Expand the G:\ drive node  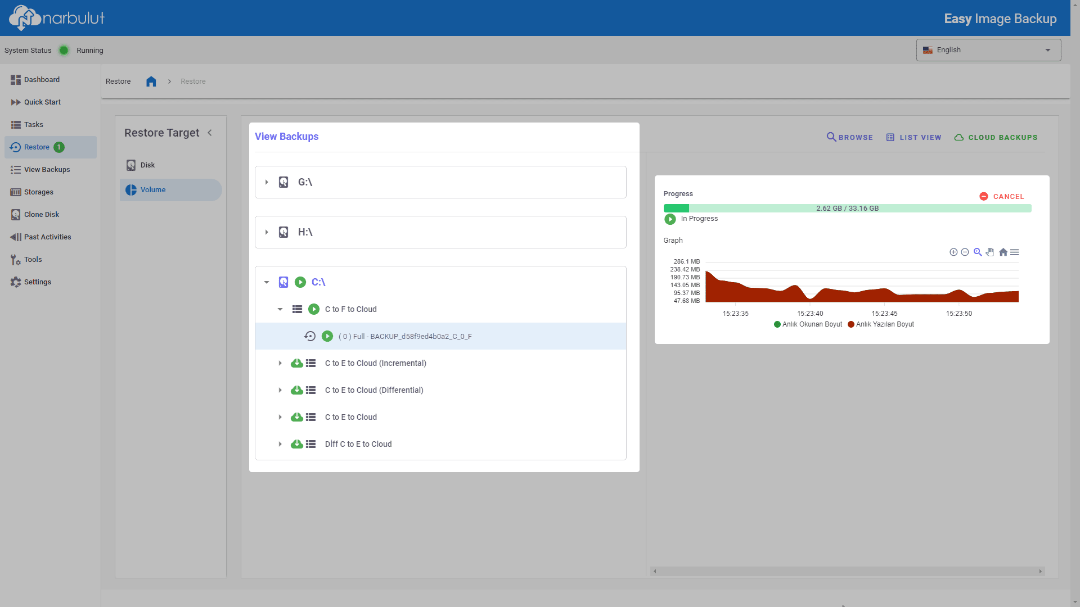pyautogui.click(x=267, y=182)
